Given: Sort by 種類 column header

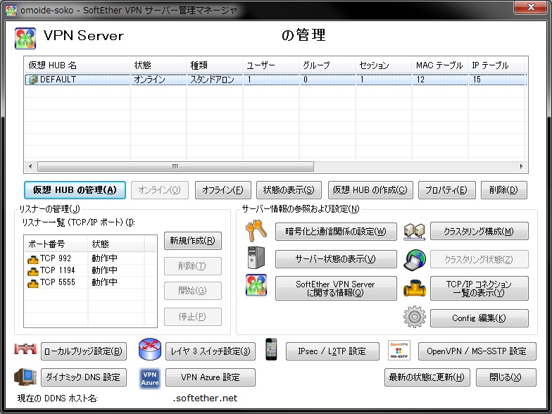Looking at the screenshot, I should point(214,65).
